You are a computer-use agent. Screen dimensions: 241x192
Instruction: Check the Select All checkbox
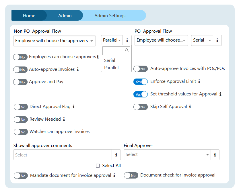point(98,166)
